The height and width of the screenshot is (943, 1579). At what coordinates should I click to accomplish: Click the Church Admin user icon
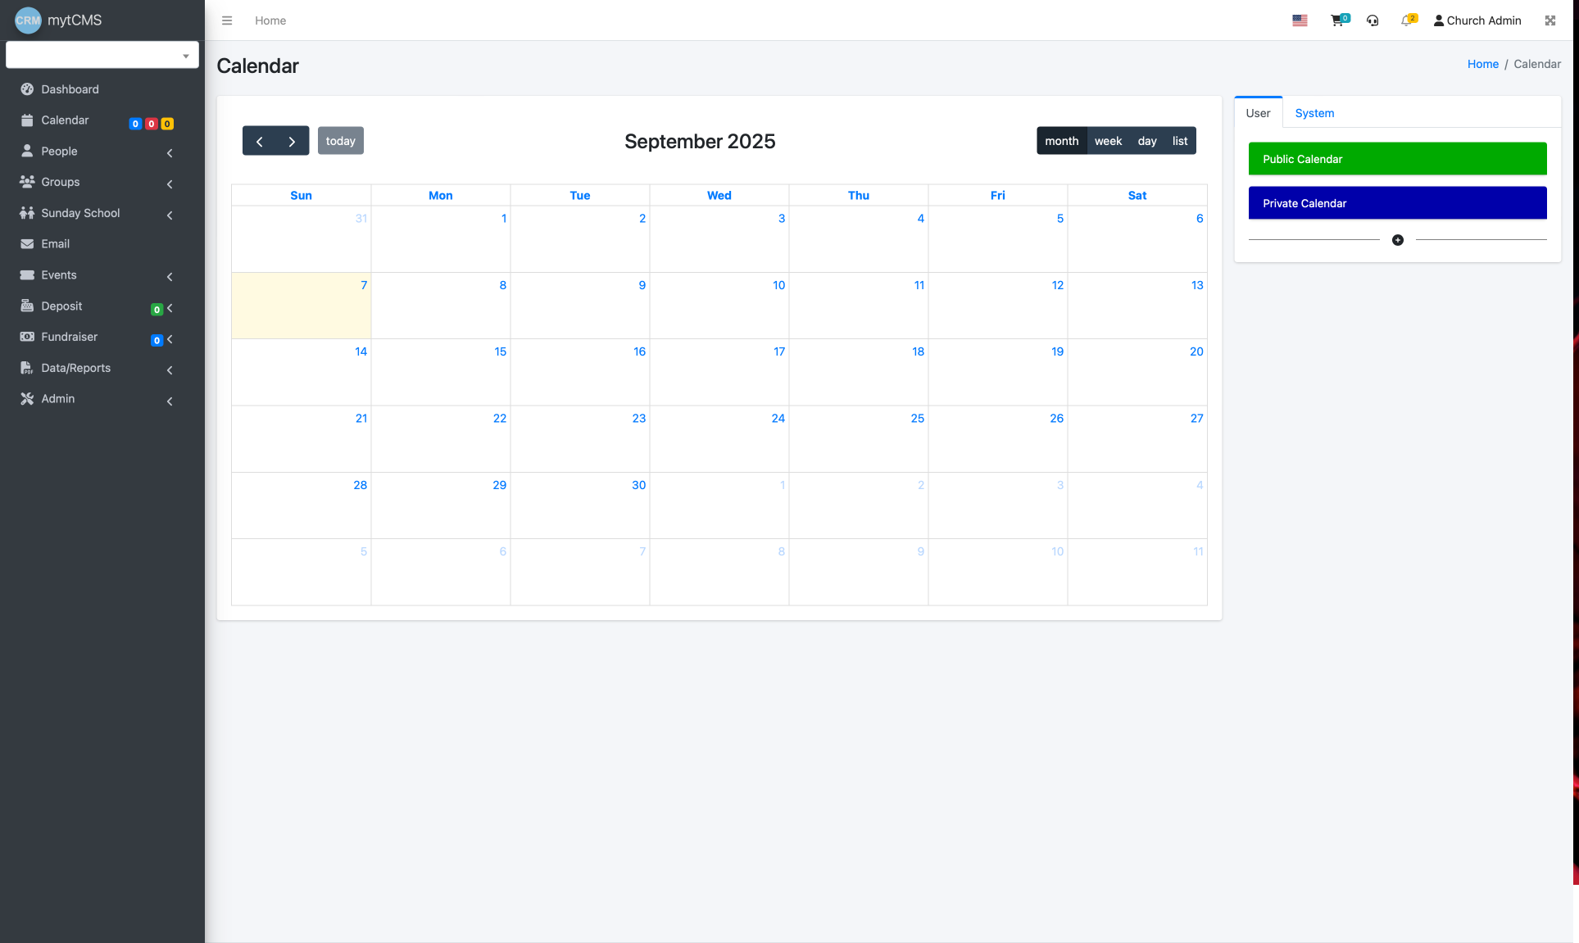click(1439, 20)
